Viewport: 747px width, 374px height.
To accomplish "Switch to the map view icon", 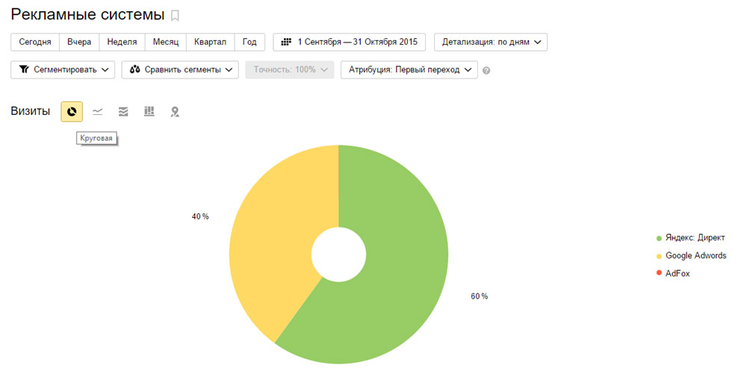I will coord(175,112).
